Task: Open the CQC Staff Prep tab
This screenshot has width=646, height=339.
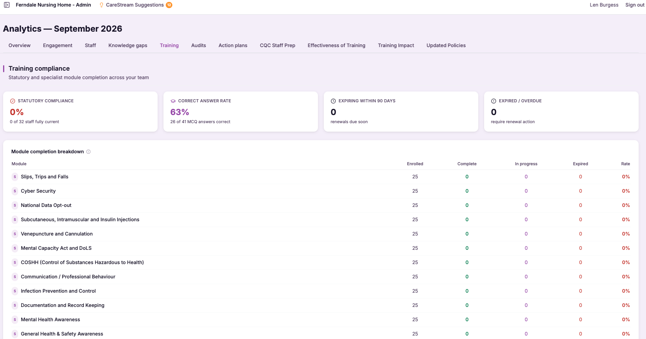Action: click(x=277, y=46)
